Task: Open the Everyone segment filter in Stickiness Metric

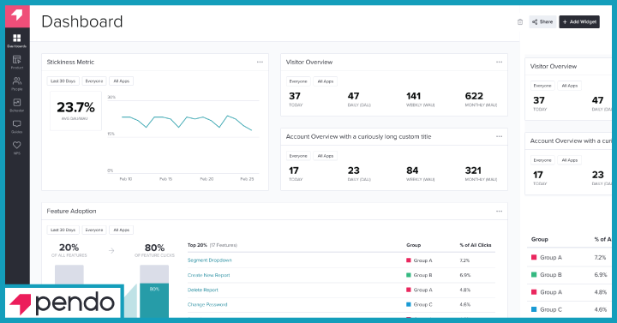Action: [x=94, y=81]
